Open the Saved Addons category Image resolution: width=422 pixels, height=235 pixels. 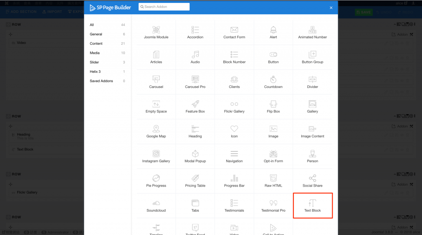pyautogui.click(x=101, y=81)
